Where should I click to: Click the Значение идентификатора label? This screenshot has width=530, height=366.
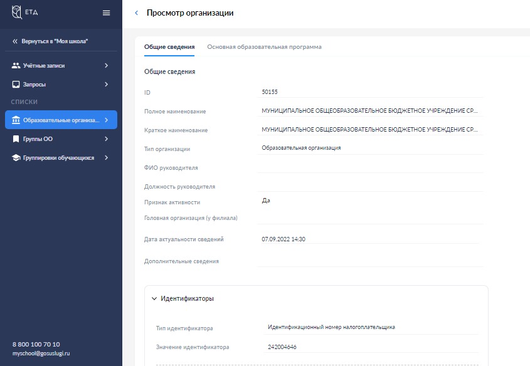click(x=193, y=347)
